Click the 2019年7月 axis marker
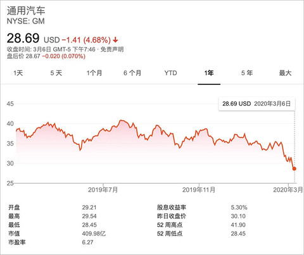304x255 pixels. (103, 190)
